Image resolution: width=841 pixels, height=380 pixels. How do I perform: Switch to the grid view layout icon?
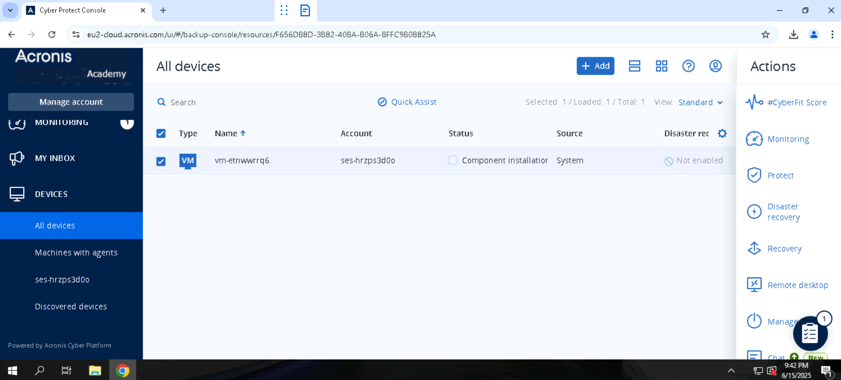(x=661, y=66)
